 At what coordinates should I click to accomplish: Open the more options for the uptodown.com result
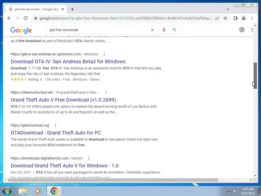[x=104, y=54]
